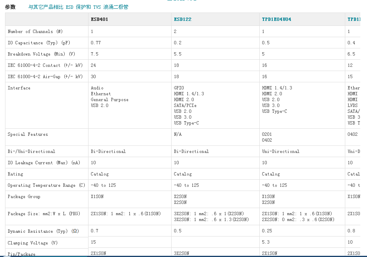Image resolution: width=367 pixels, height=257 pixels.
Task: Select the Package Size row label
Action: pos(47,214)
